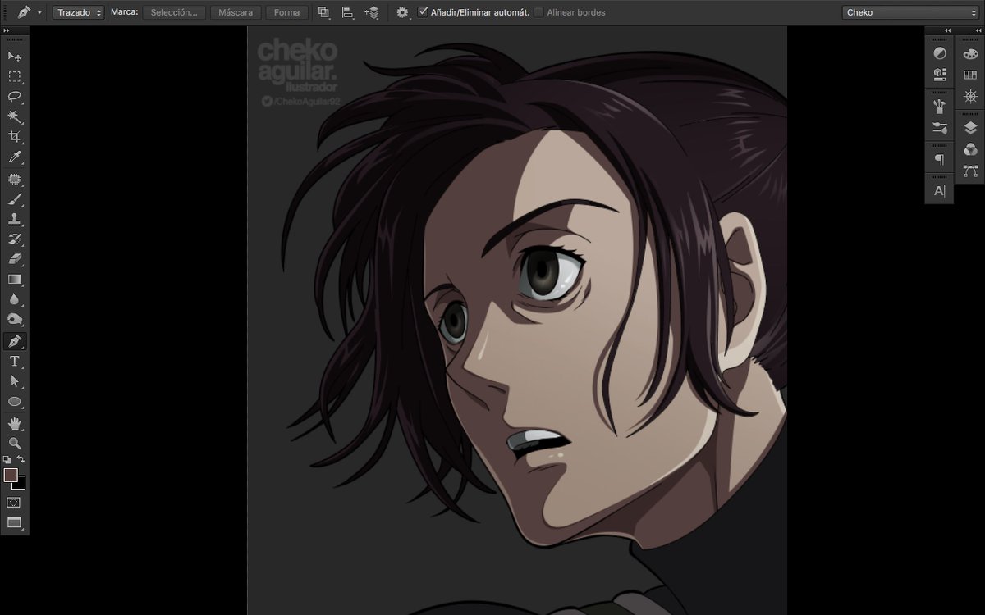The height and width of the screenshot is (615, 985).
Task: Select the Lasso tool
Action: point(15,96)
